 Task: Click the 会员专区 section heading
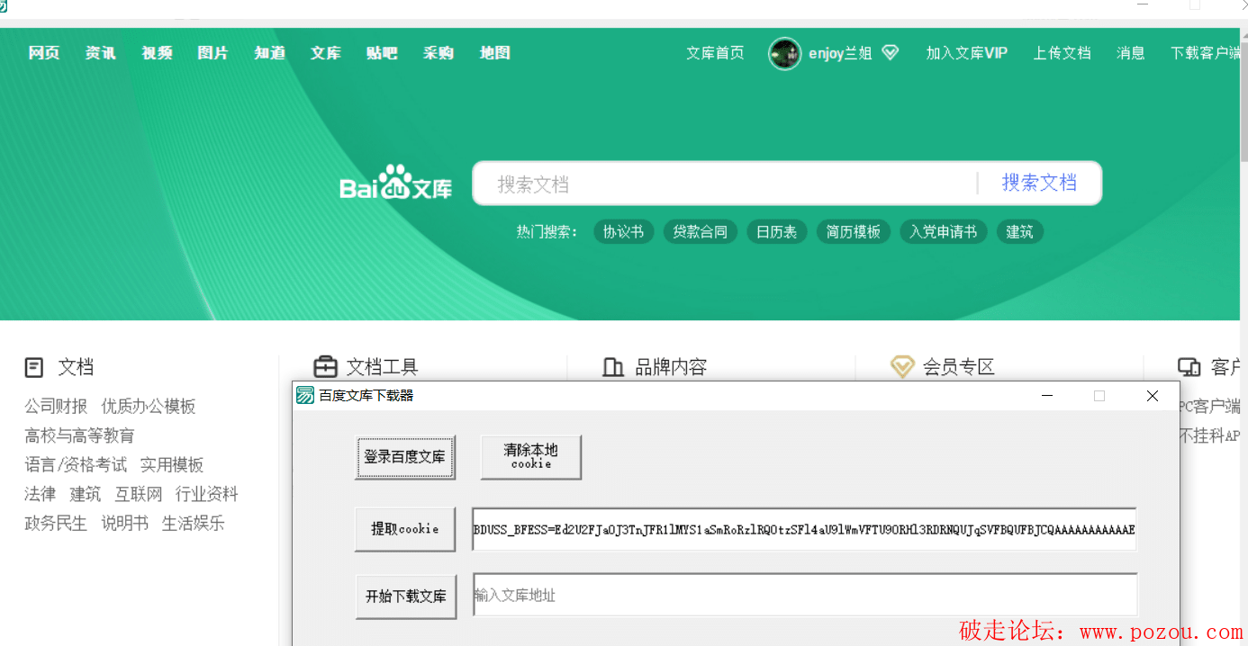pos(959,367)
